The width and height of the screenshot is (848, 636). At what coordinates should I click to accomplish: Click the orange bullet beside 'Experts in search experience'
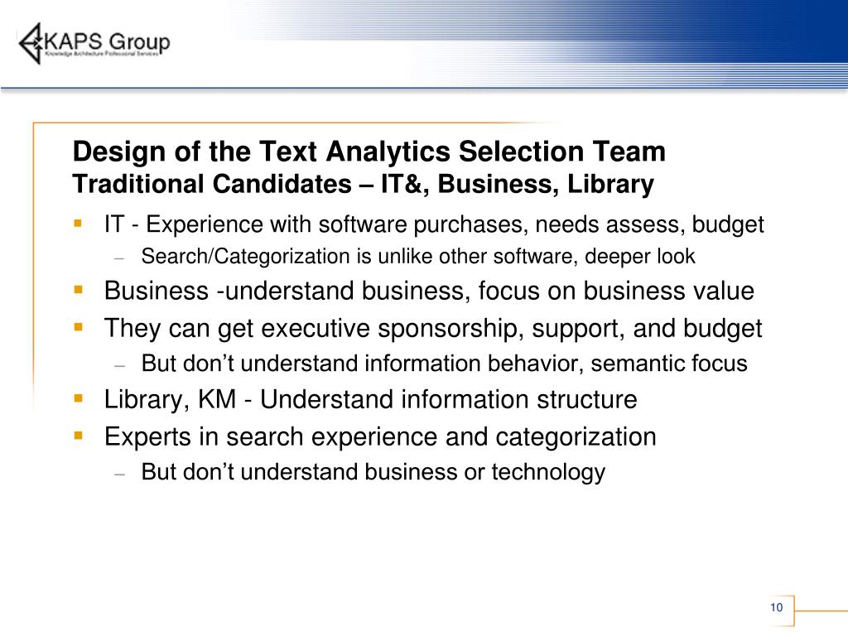[x=79, y=436]
